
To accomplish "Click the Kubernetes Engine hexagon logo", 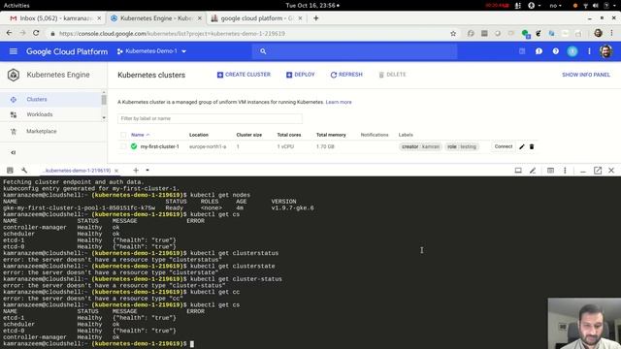I will tap(14, 75).
